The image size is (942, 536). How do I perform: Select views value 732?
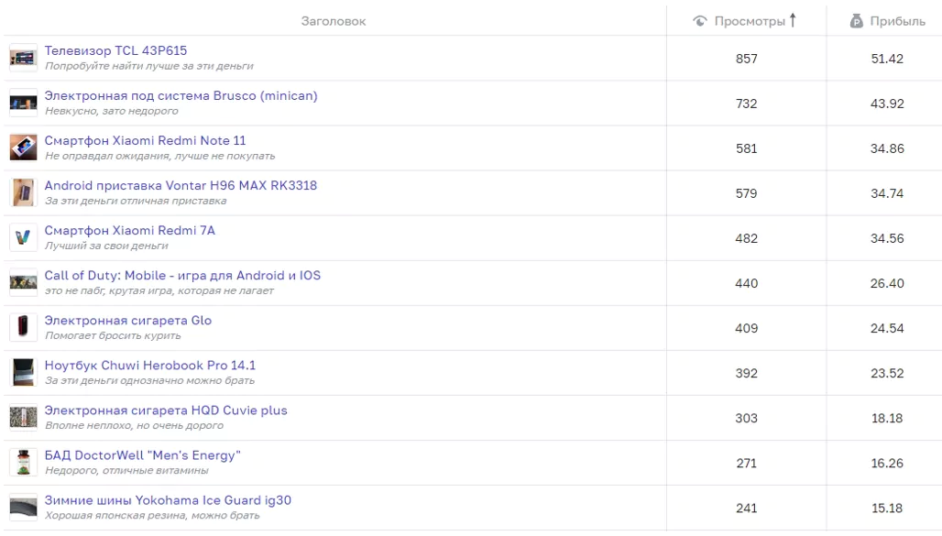747,104
